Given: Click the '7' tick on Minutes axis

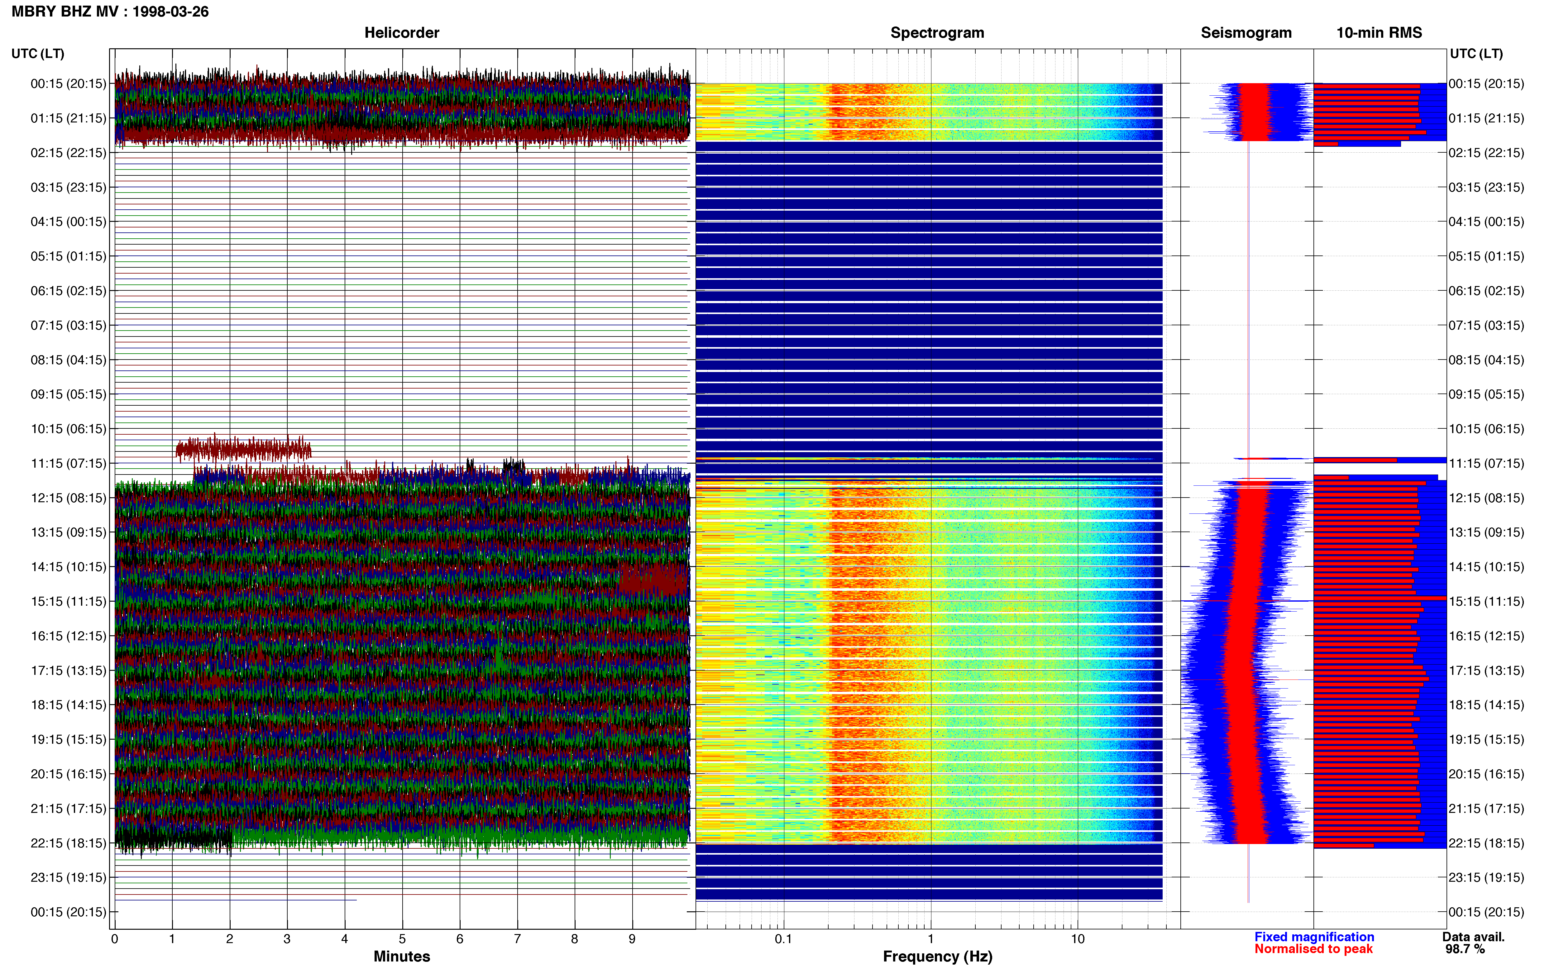Looking at the screenshot, I should (518, 939).
